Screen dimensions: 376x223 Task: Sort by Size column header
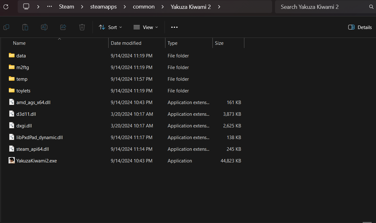(219, 43)
